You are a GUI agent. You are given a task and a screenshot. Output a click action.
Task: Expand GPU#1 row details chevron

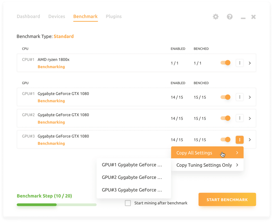(250, 97)
